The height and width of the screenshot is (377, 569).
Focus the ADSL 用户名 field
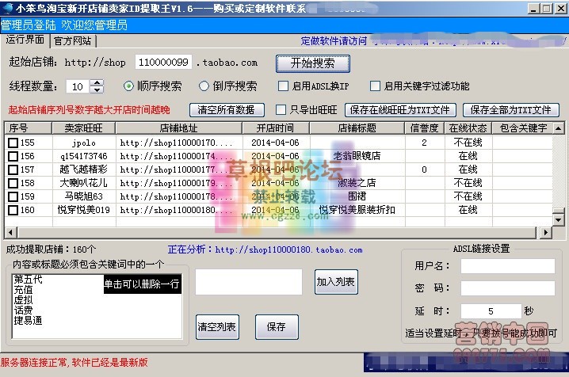click(x=508, y=265)
